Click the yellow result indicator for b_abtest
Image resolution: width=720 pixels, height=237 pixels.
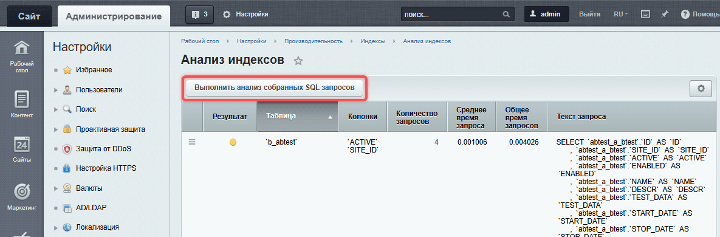click(x=233, y=142)
